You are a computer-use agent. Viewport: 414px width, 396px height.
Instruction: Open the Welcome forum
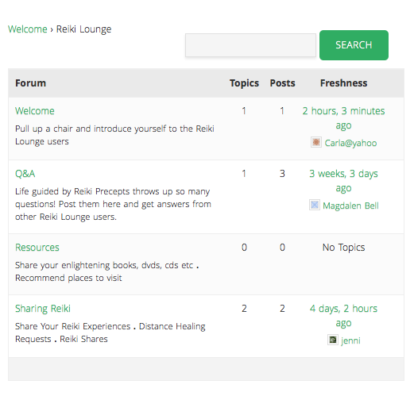pos(35,111)
